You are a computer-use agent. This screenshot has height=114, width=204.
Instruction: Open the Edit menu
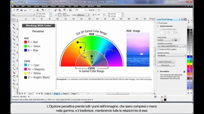(23, 6)
